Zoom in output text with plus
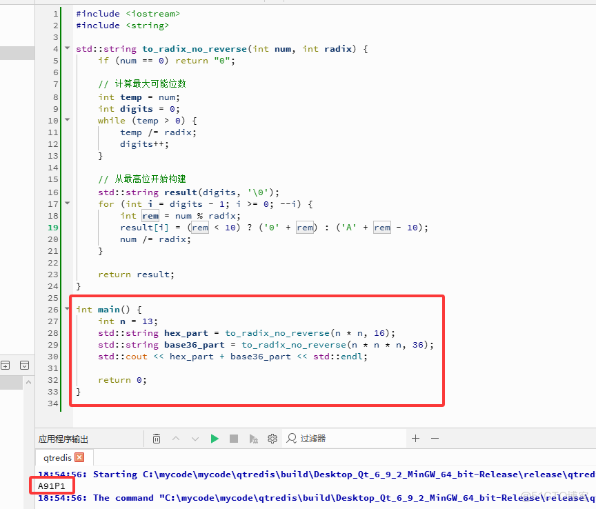Viewport: 596px width, 509px height. 415,438
